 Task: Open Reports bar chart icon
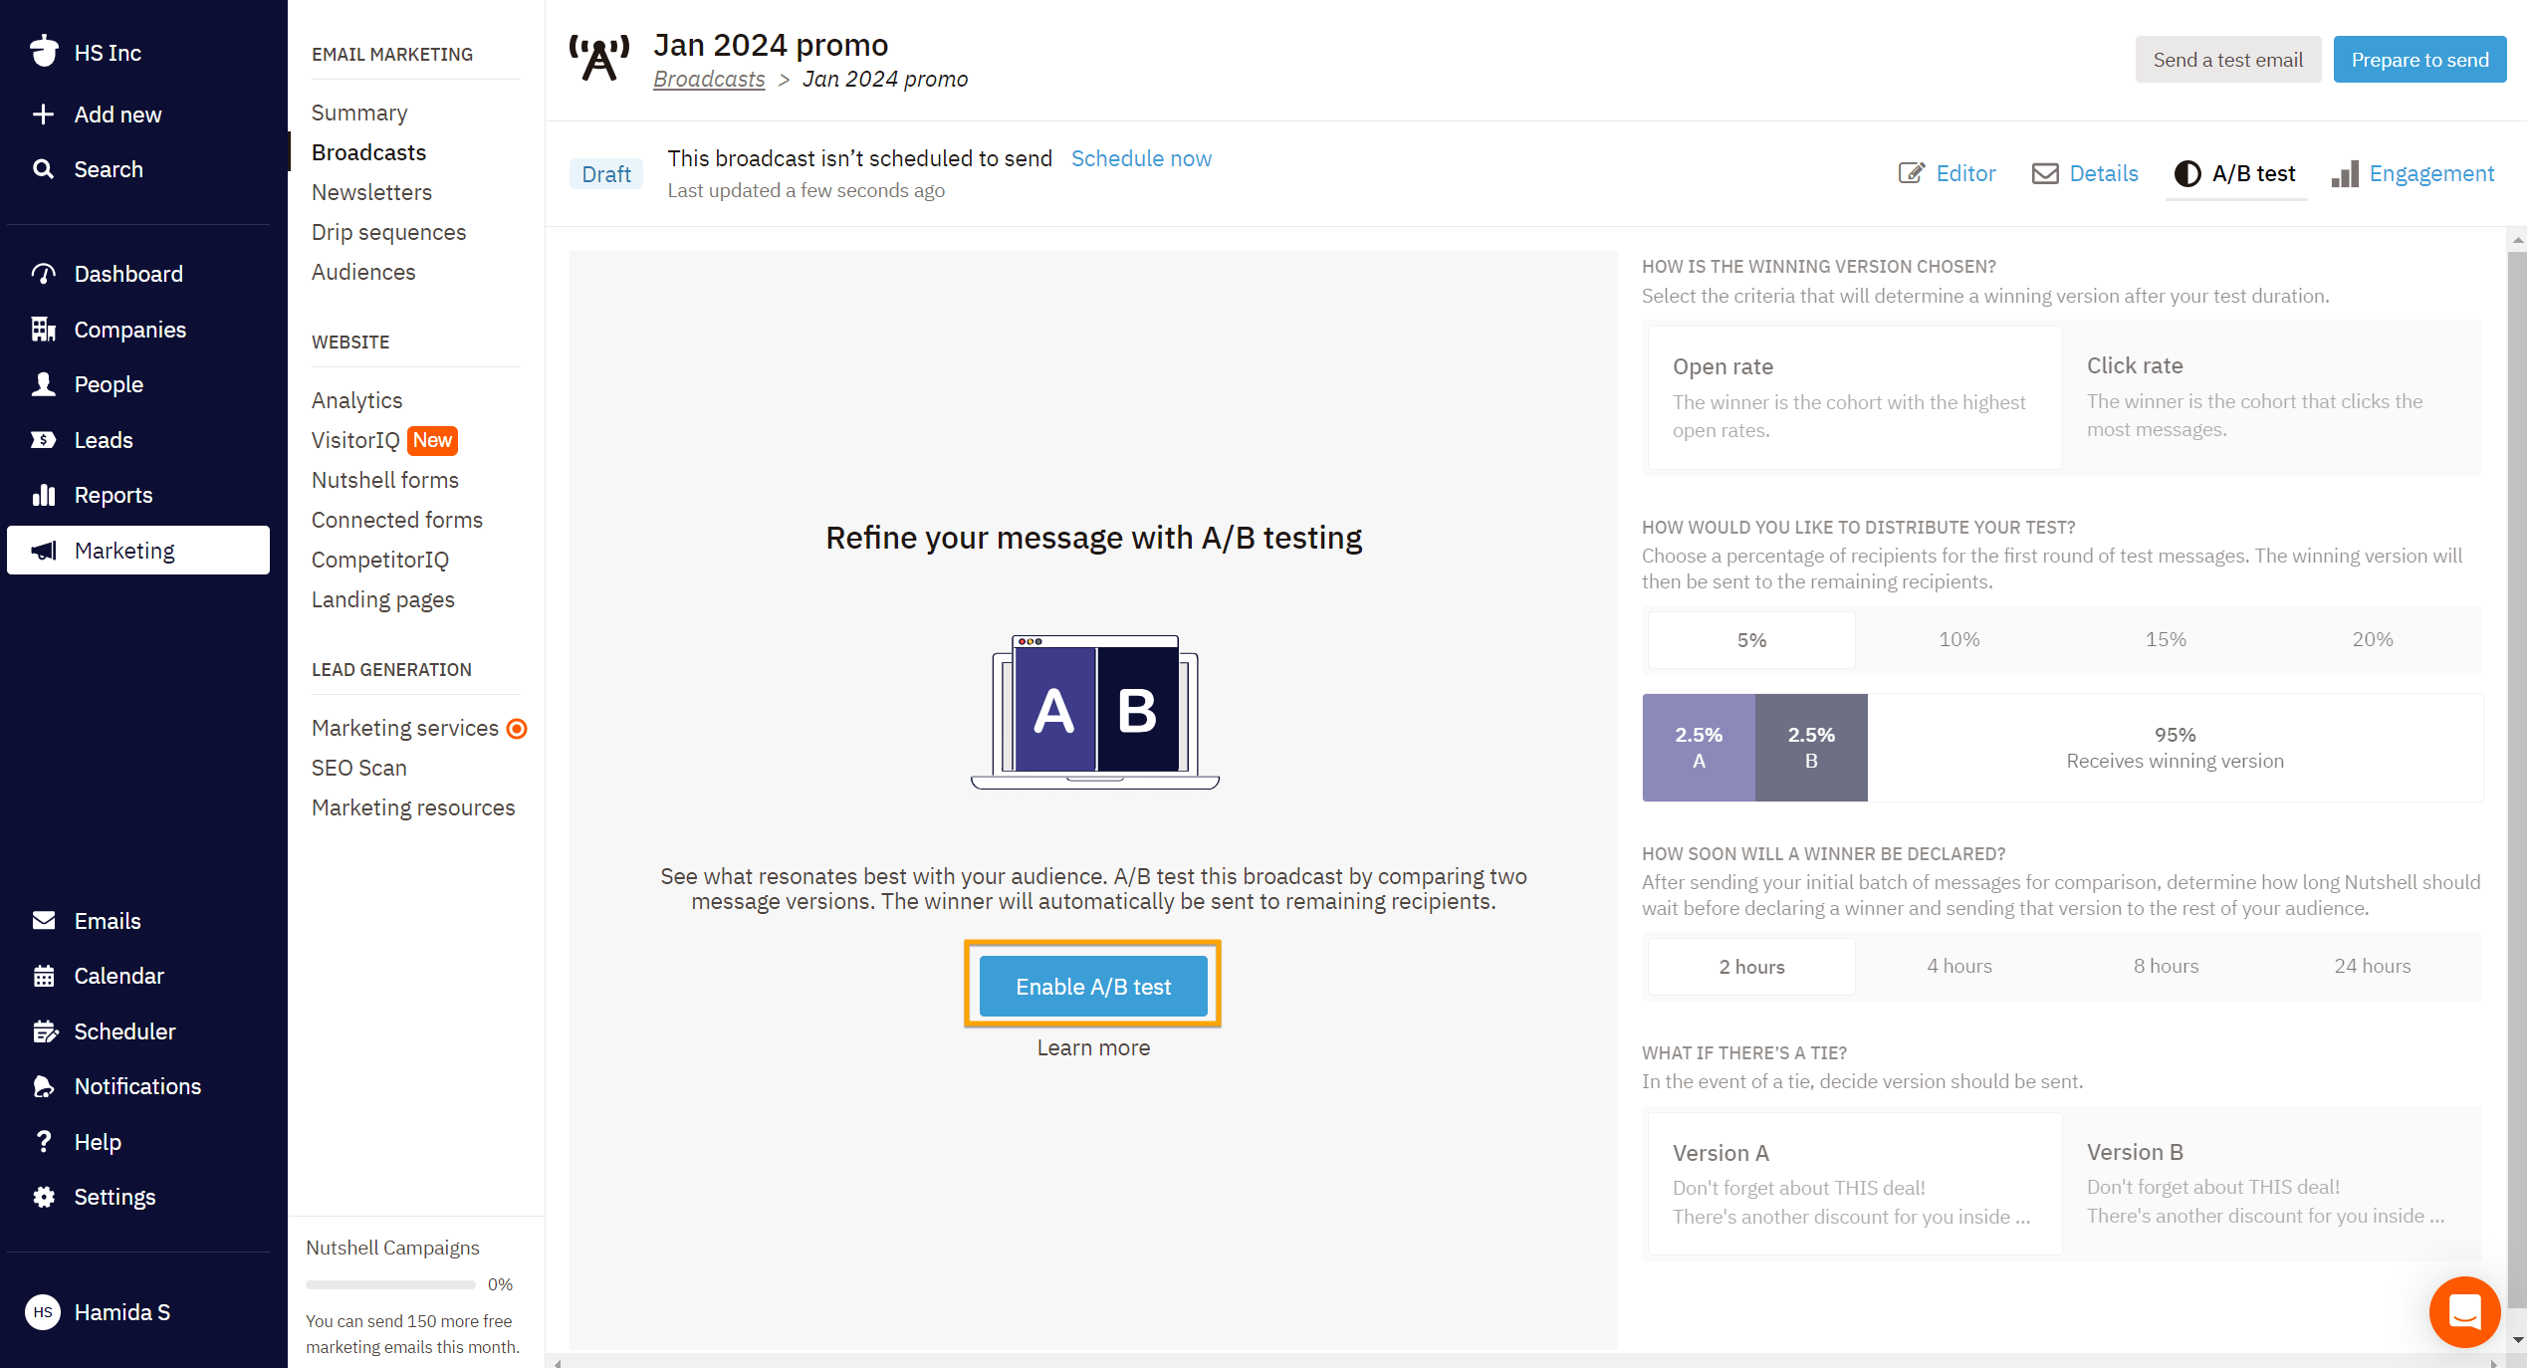coord(43,495)
